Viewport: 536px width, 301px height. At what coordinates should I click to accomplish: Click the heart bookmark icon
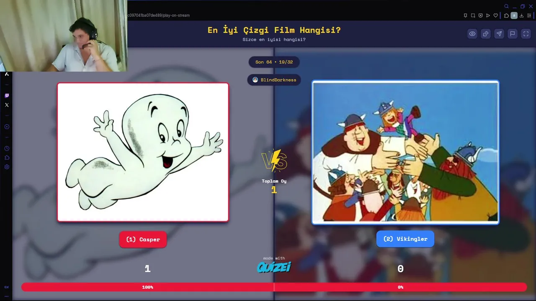coord(495,15)
